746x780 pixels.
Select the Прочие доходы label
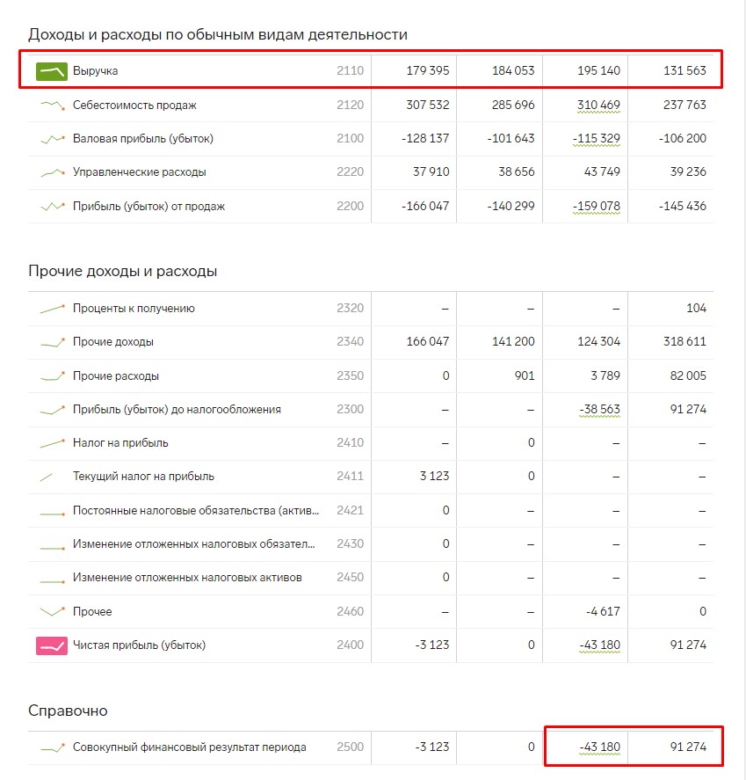(x=112, y=342)
